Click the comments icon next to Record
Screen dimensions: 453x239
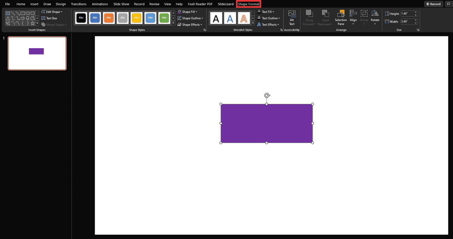pyautogui.click(x=448, y=4)
